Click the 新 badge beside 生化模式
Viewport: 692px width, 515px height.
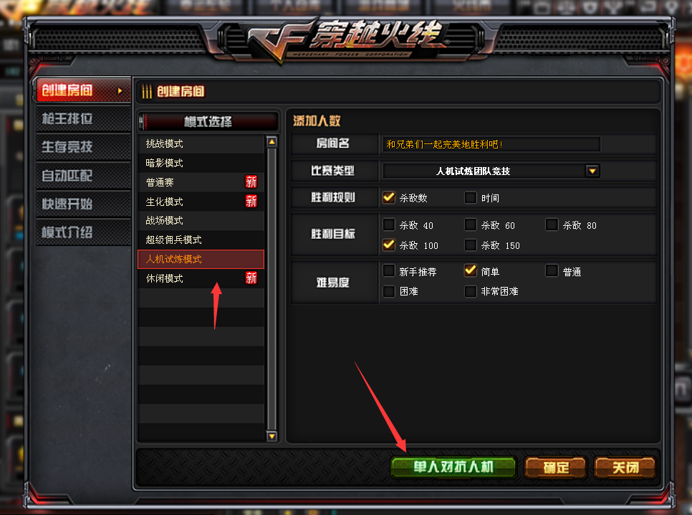[251, 201]
